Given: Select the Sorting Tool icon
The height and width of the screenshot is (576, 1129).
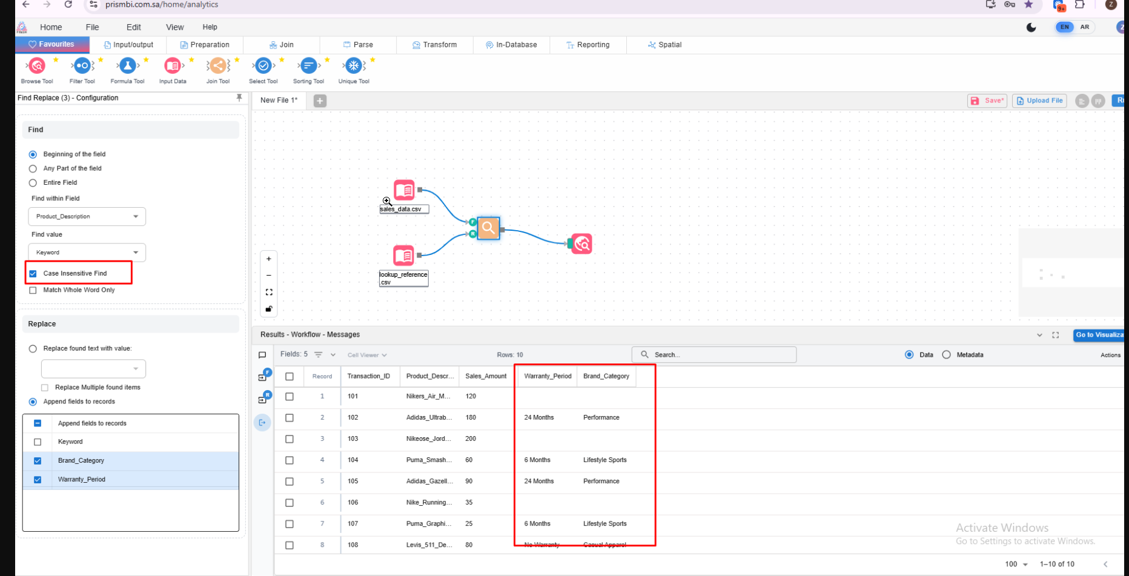Looking at the screenshot, I should [x=308, y=66].
